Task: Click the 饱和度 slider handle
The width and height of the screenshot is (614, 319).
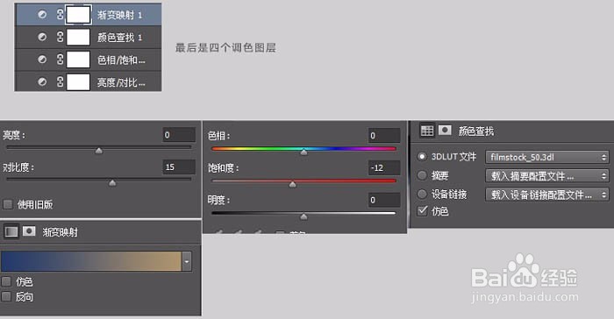Action: click(292, 184)
